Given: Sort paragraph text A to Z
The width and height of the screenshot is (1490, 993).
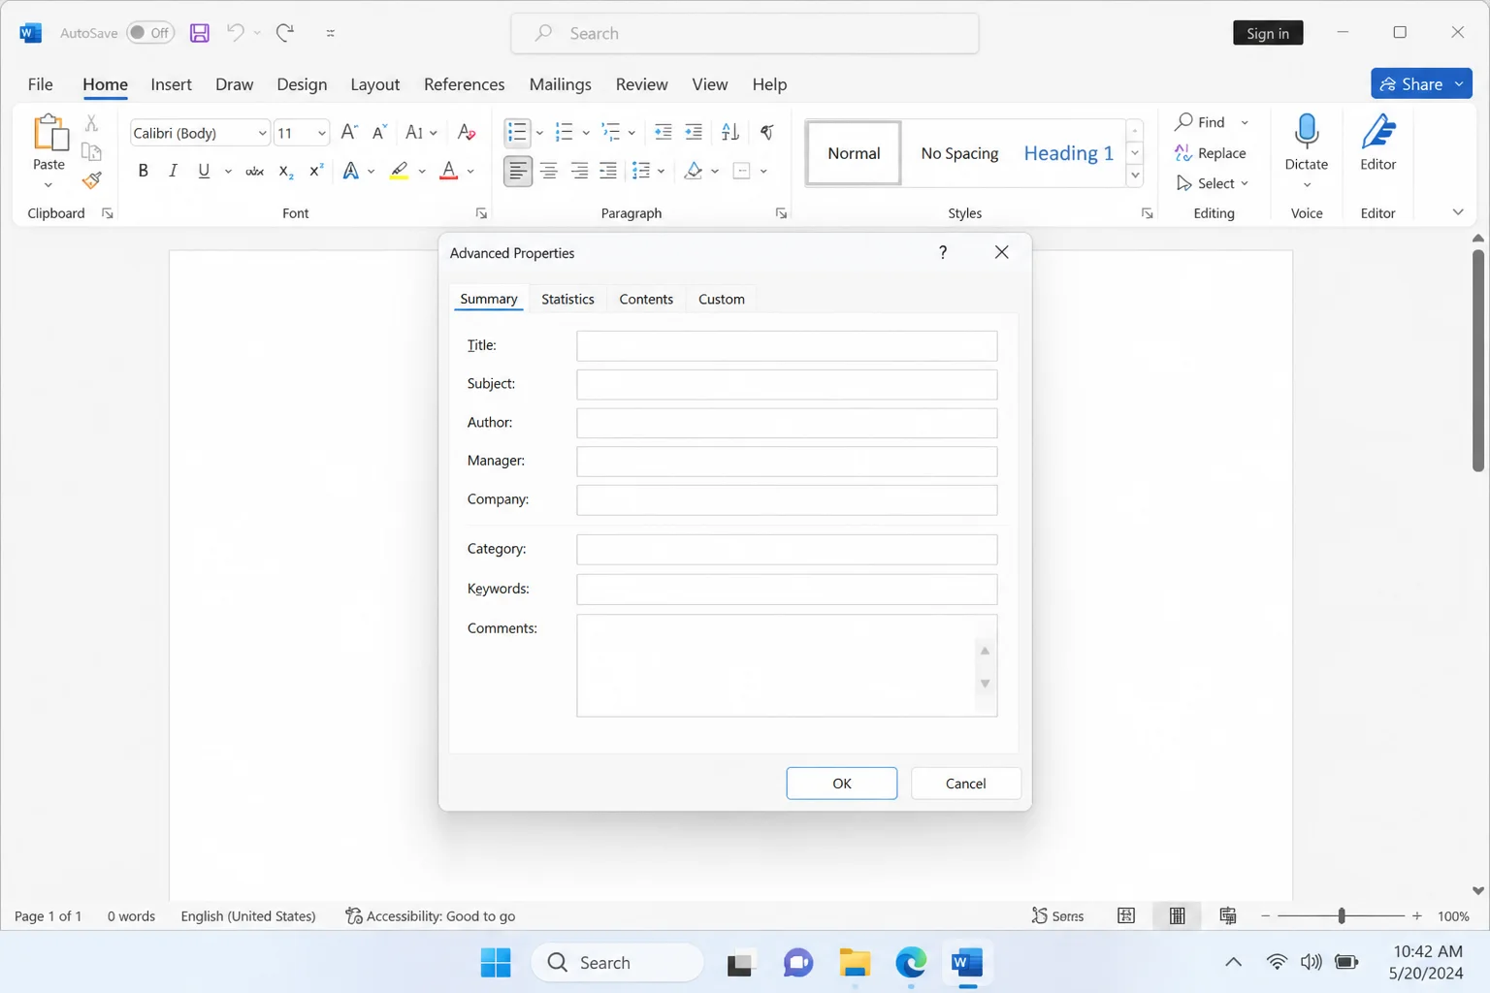Looking at the screenshot, I should click(x=730, y=132).
